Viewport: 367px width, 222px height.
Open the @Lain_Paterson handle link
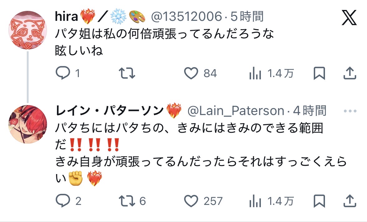[236, 111]
